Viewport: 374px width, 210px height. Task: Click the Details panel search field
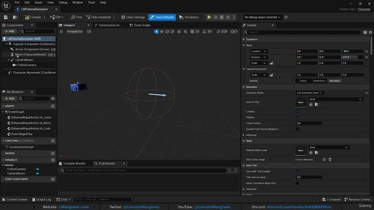click(302, 32)
